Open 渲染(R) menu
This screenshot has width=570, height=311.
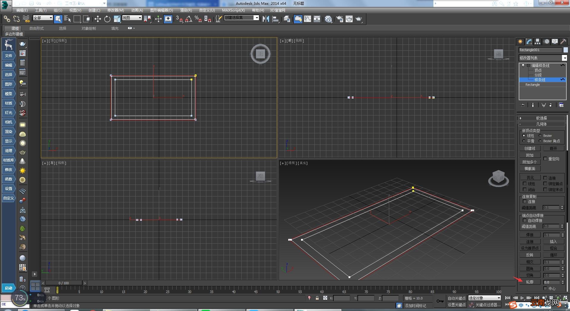186,10
